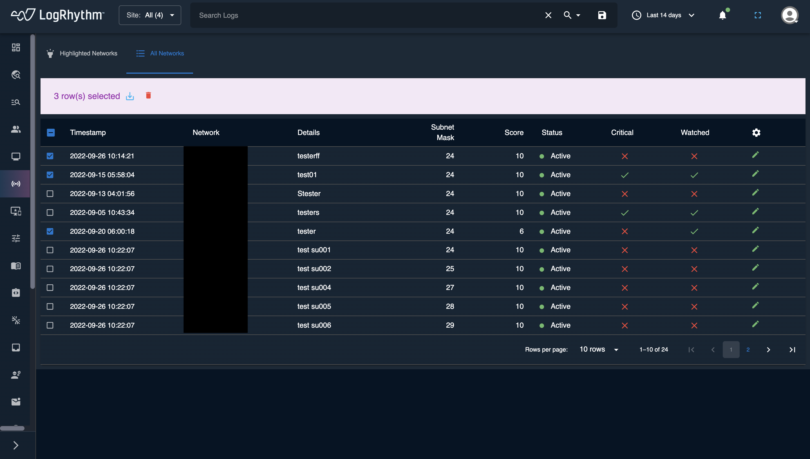The height and width of the screenshot is (459, 810).
Task: Uncheck the test01 row checkbox
Action: point(50,175)
